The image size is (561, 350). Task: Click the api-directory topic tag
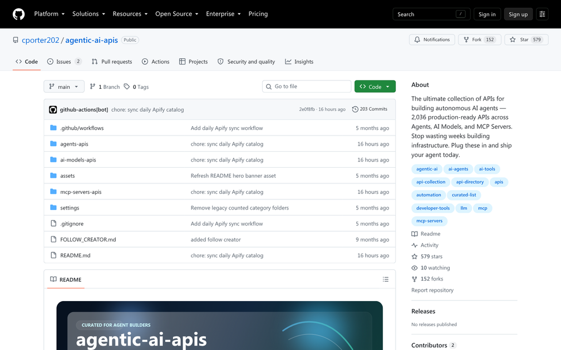point(470,182)
